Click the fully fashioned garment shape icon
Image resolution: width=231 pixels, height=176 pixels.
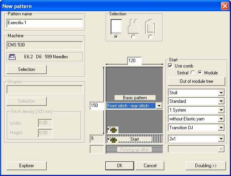point(150,26)
